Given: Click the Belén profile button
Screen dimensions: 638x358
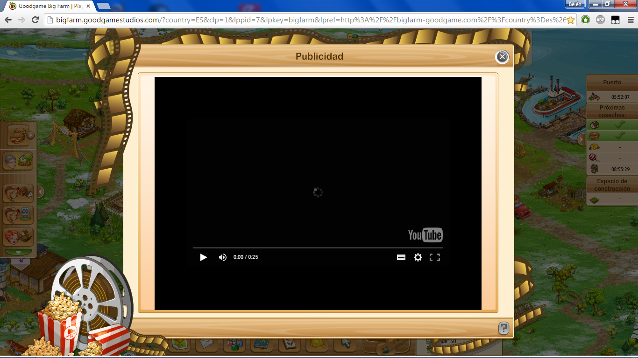Looking at the screenshot, I should (x=575, y=4).
